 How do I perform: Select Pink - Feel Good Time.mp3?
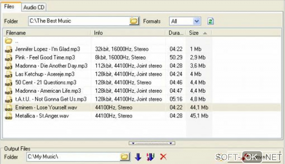click(x=45, y=58)
